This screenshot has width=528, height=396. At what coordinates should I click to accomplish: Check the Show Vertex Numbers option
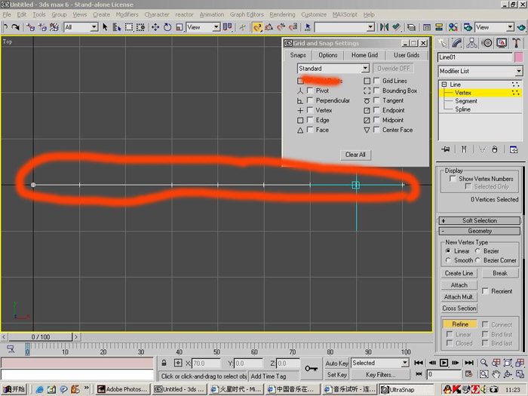tap(453, 179)
